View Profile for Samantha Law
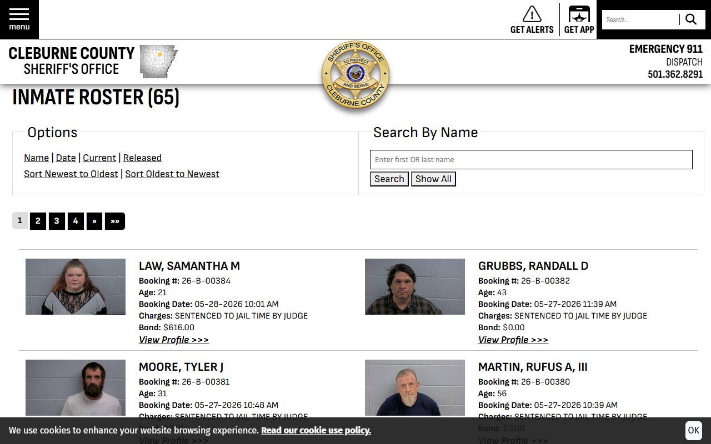Image resolution: width=711 pixels, height=444 pixels. 174,340
